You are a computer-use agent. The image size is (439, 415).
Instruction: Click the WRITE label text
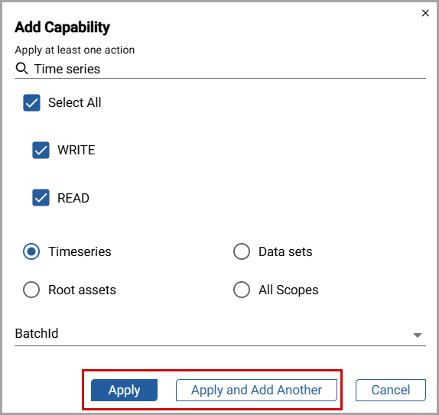click(x=76, y=151)
